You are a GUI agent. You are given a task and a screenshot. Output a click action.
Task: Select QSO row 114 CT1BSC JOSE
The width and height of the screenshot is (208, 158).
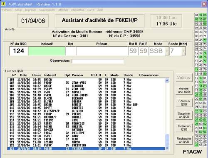[86, 120]
